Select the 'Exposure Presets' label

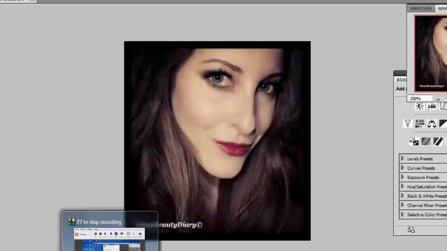[423, 177]
